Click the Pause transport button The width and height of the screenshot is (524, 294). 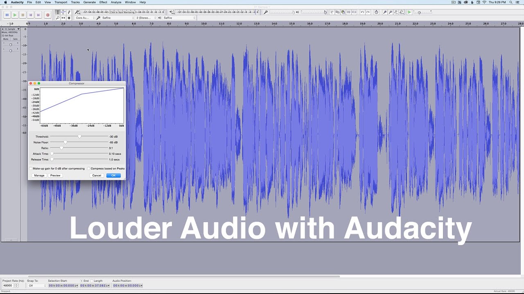[x=7, y=15]
